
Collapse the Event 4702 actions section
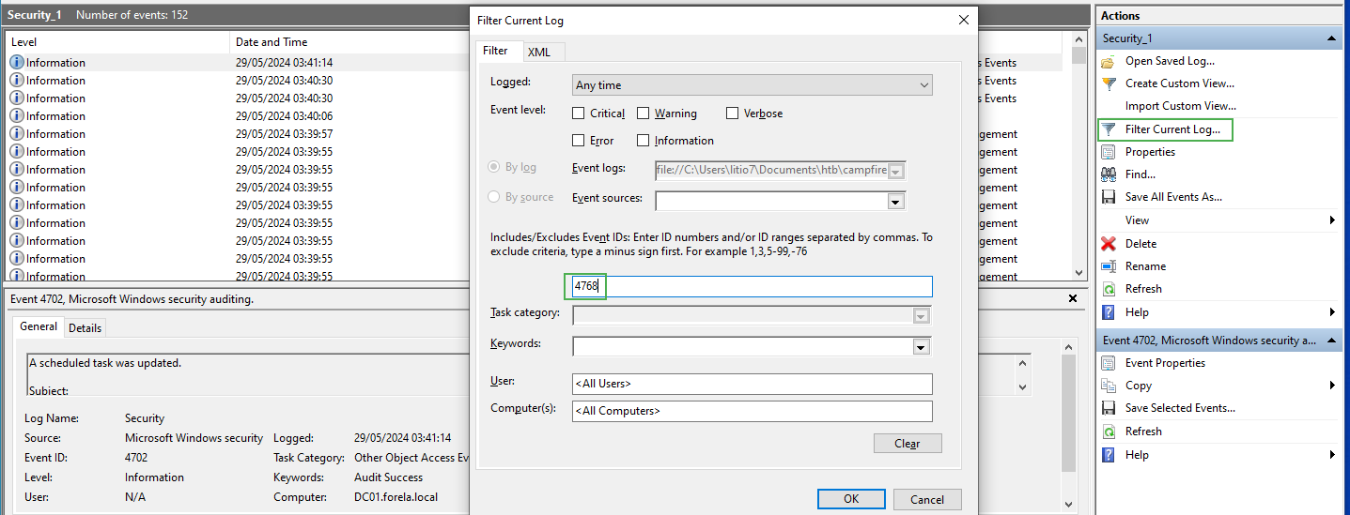coord(1331,341)
